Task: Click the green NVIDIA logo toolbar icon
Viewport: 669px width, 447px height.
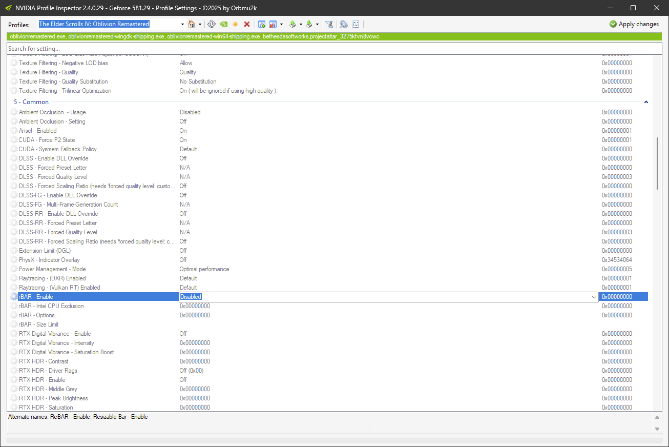Action: 223,24
